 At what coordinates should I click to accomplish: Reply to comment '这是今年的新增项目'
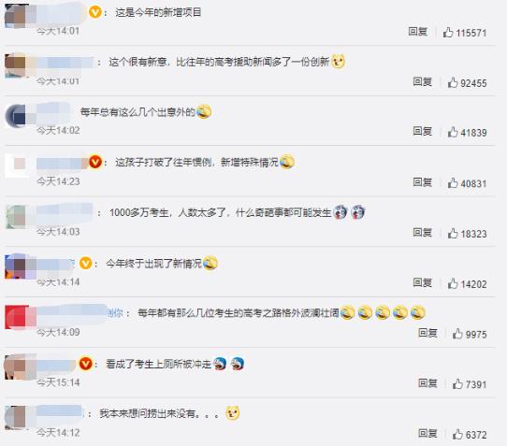(x=418, y=32)
